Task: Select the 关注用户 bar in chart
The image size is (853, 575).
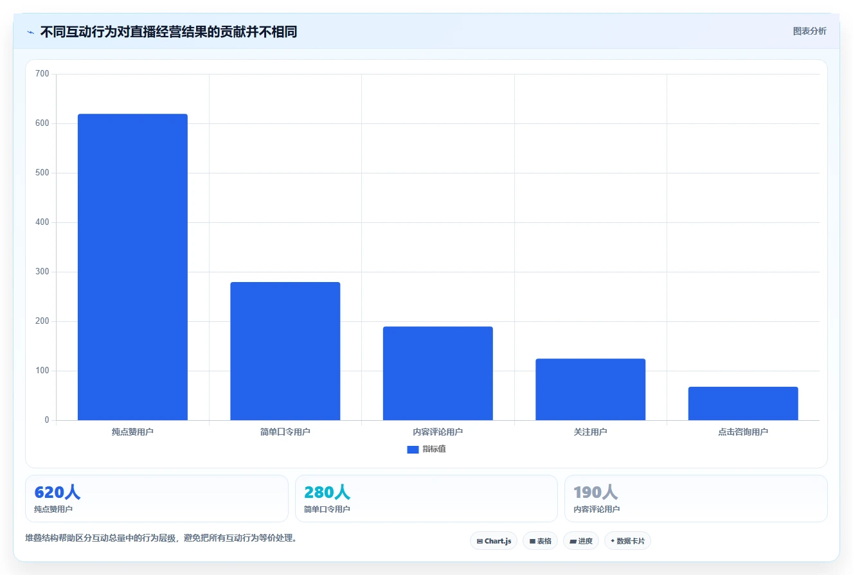Action: coord(590,389)
